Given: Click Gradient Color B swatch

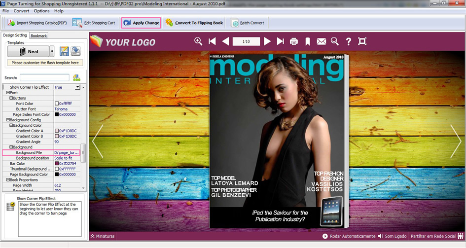Looking at the screenshot, I should point(57,136).
